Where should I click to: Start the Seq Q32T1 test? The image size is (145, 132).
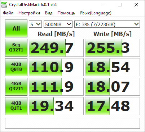point(16,48)
